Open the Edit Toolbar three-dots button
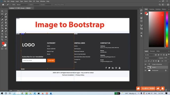The height and width of the screenshot is (95, 170). tap(6, 40)
